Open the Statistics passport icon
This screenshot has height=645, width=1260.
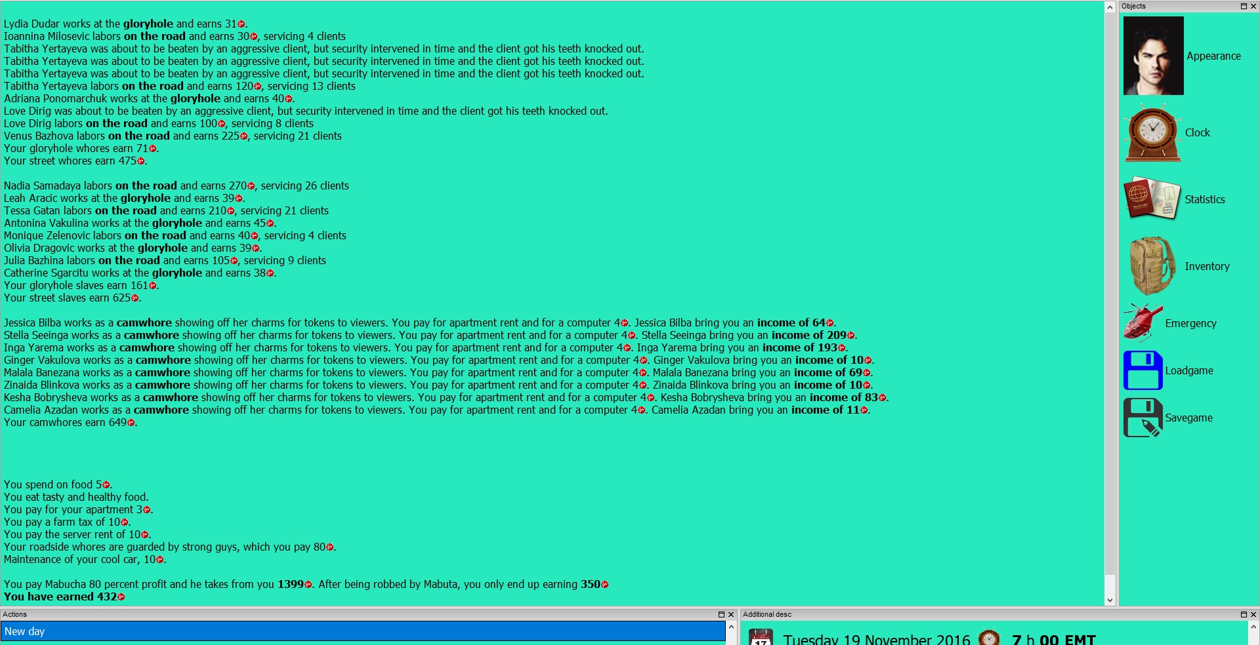point(1152,198)
